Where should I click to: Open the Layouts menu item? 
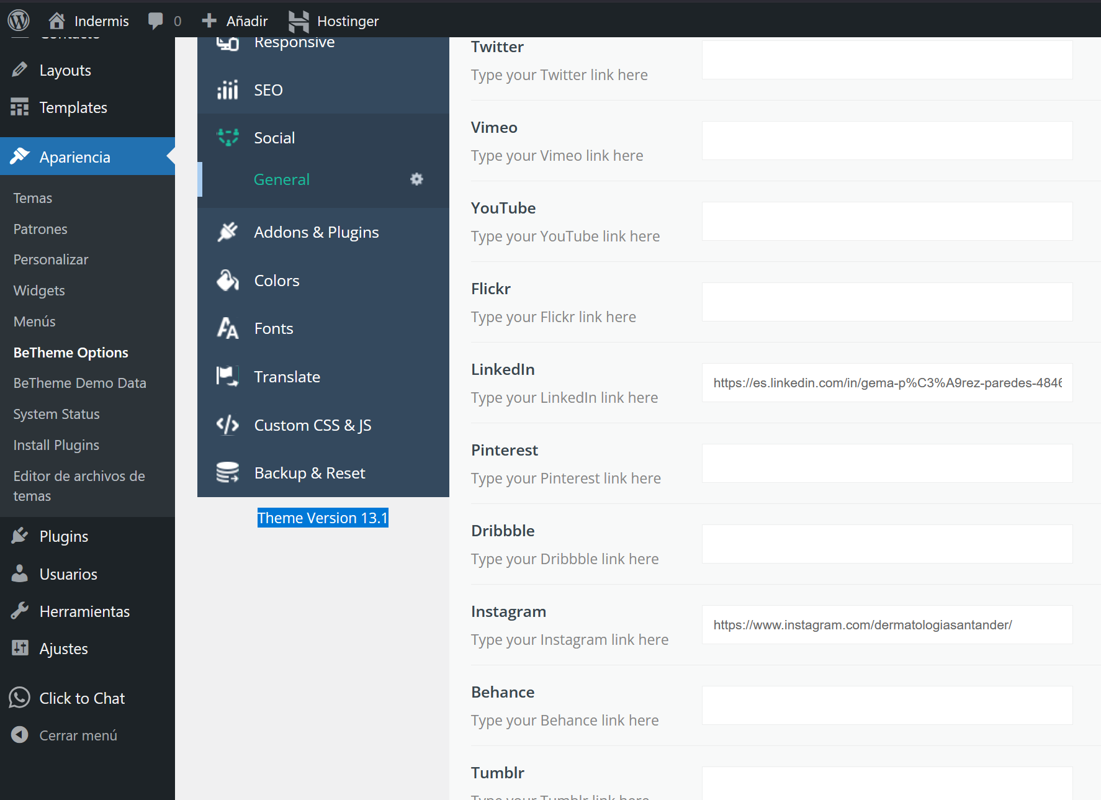(88, 70)
